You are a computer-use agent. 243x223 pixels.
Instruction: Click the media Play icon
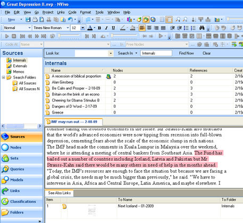(7, 36)
